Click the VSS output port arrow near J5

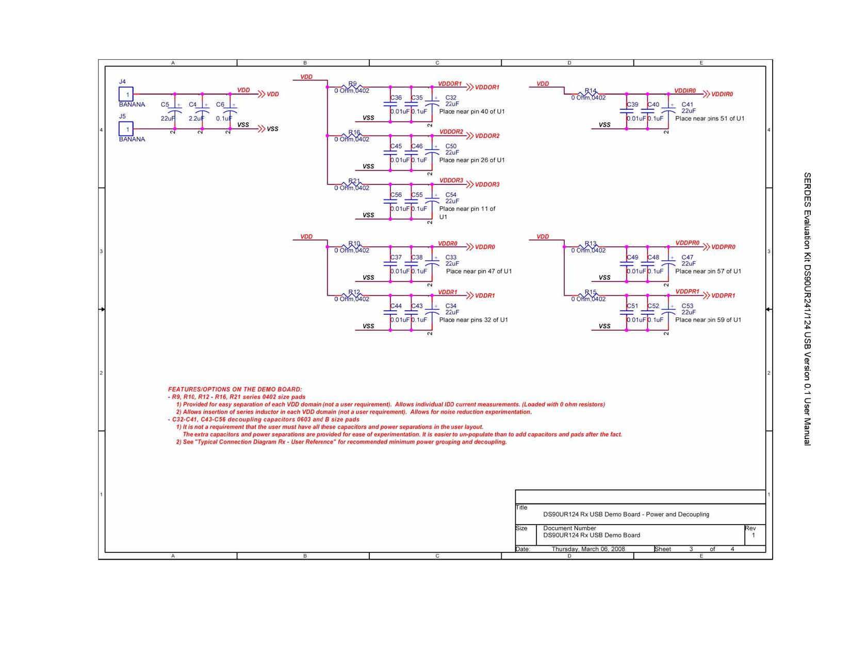(x=261, y=129)
